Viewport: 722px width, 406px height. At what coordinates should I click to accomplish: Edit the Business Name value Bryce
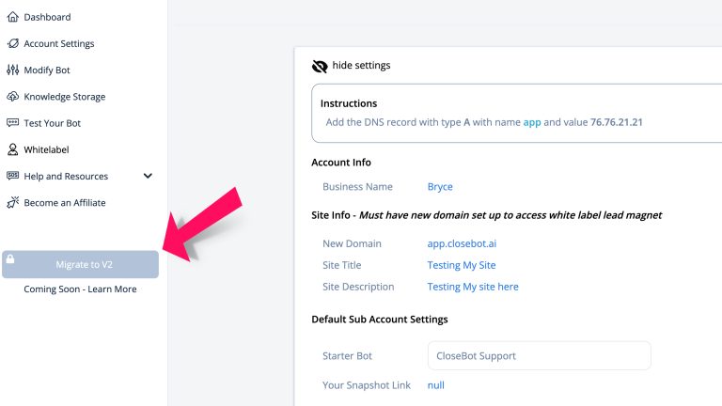click(440, 187)
